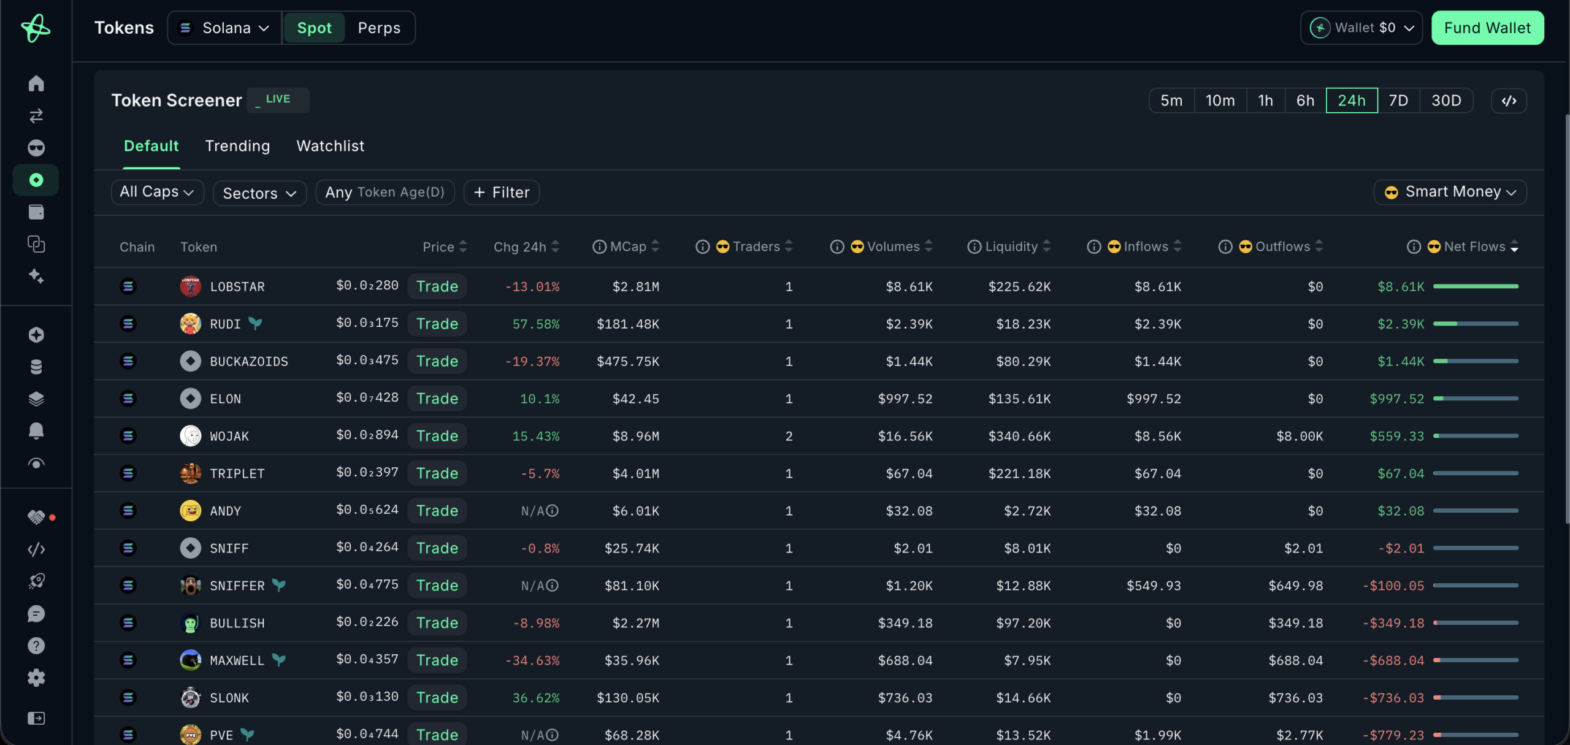The image size is (1570, 745).
Task: Expand the Smart Money dropdown
Action: pos(1450,192)
